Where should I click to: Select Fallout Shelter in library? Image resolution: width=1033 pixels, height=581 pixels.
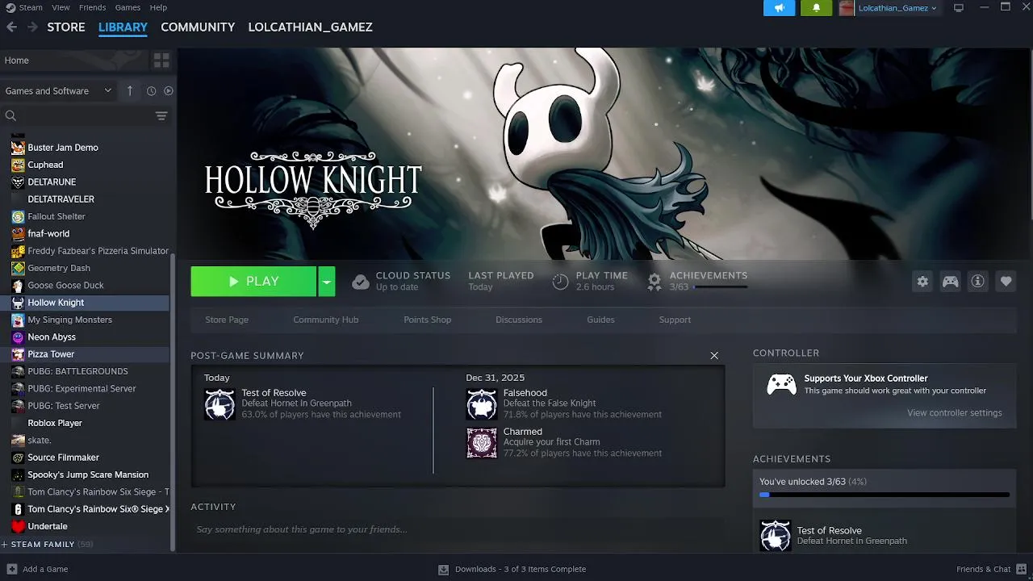[86, 216]
